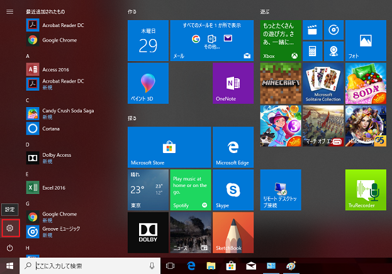Open the Bubble Witch 3 game tile
This screenshot has height=274, width=392.
point(281,126)
